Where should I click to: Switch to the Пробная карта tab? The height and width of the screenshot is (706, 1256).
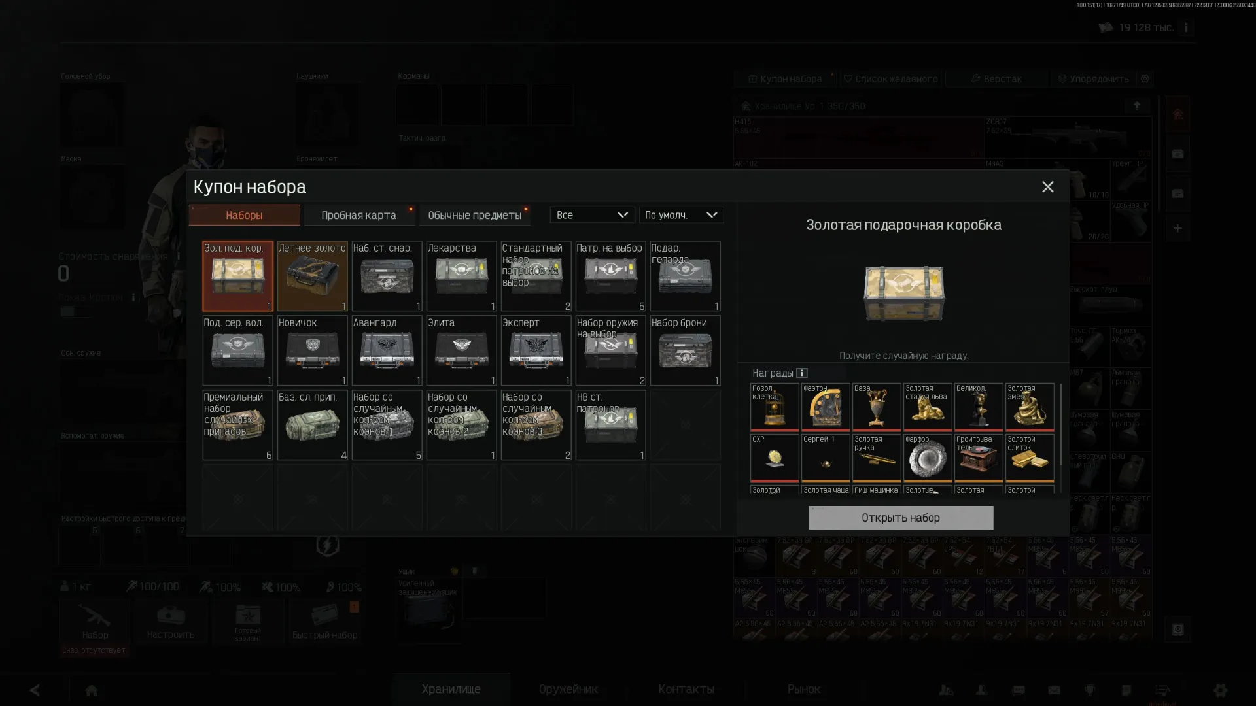tap(358, 215)
